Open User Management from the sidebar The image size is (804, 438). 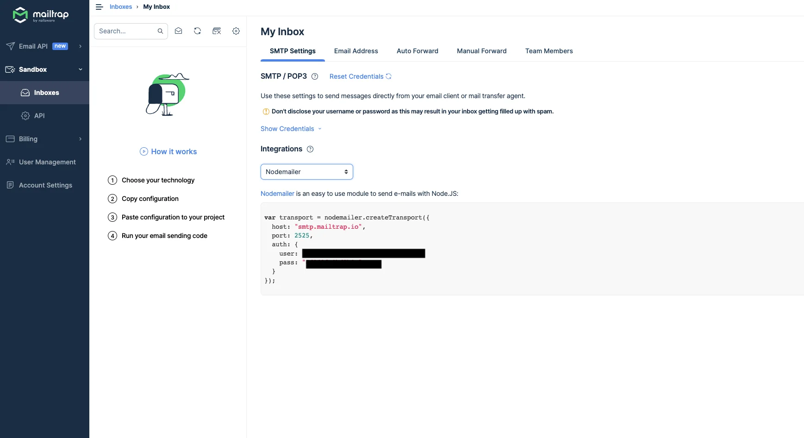pyautogui.click(x=47, y=162)
